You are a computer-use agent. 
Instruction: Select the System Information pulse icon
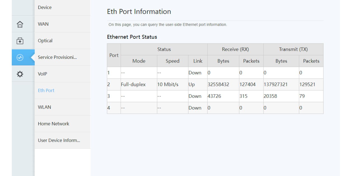tap(20, 57)
